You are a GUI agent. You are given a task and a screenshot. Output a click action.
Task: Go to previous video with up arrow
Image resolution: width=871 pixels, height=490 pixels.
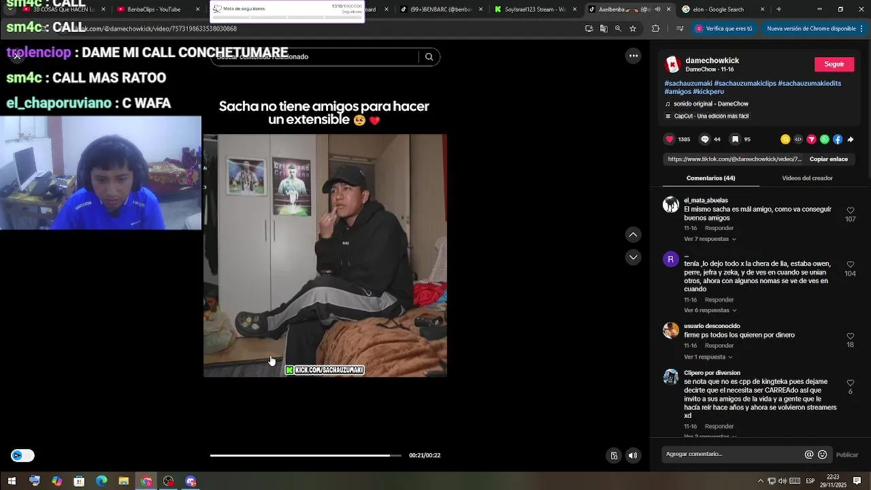coord(633,235)
